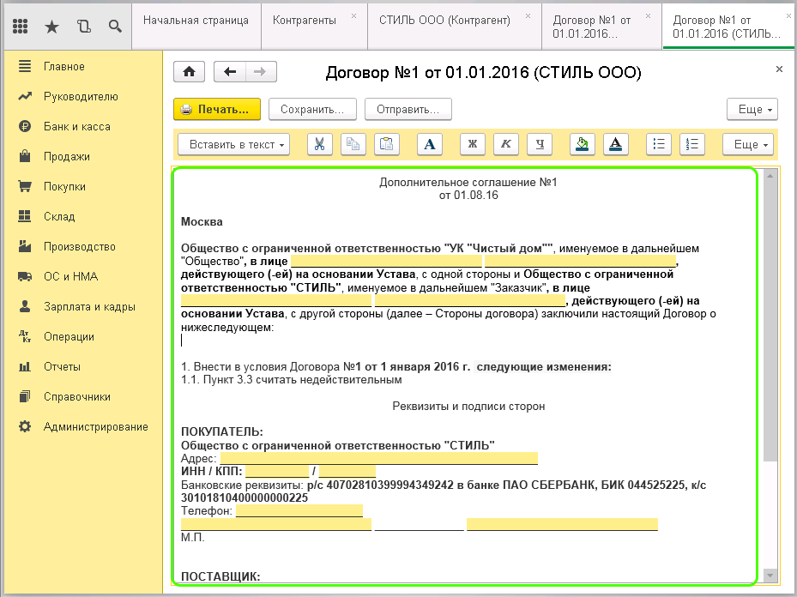Open Зарплата и кадры section

tap(89, 306)
